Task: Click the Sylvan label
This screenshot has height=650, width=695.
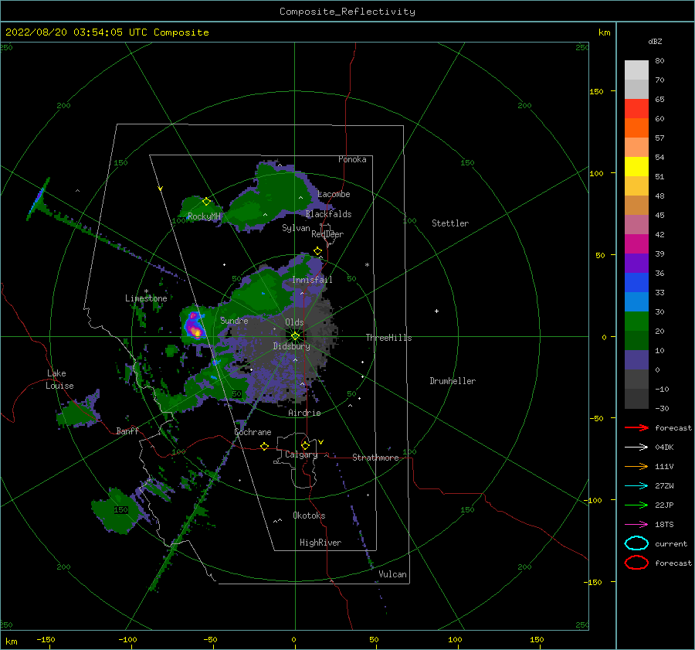Action: pos(296,228)
